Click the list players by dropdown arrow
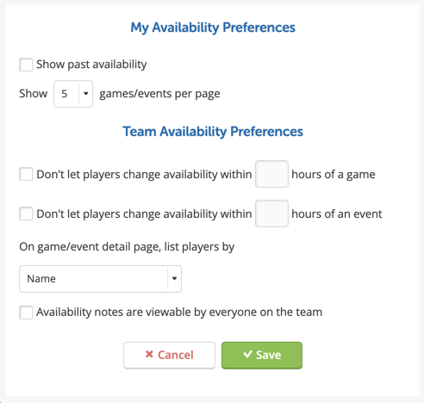This screenshot has width=424, height=403. pos(174,278)
